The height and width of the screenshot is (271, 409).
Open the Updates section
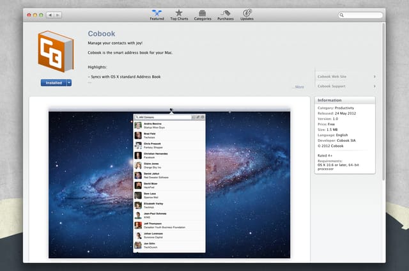(247, 15)
